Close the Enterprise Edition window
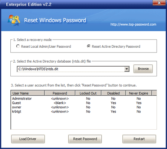This screenshot has height=149, width=167. (x=159, y=3)
